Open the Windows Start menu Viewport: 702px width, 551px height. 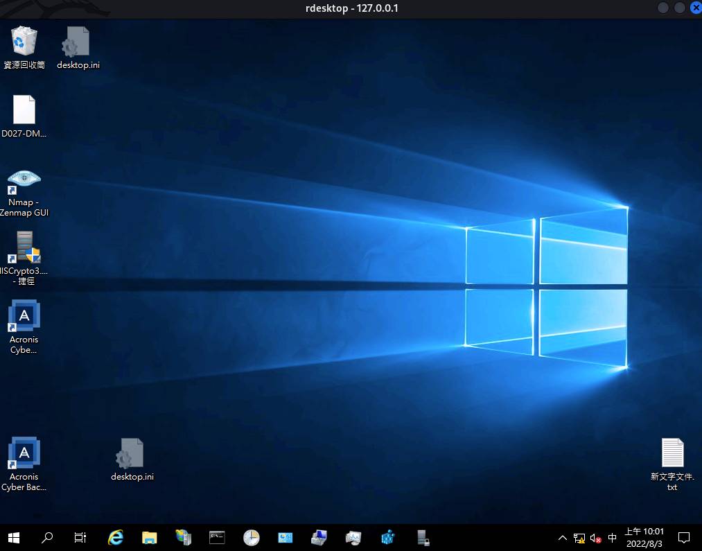pyautogui.click(x=13, y=538)
